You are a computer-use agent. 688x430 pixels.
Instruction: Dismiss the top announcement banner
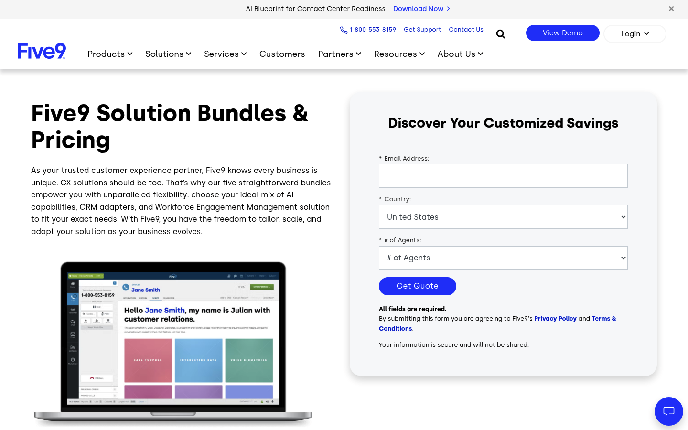[671, 9]
